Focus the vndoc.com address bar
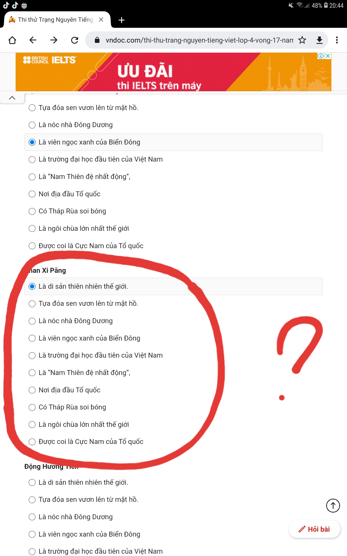This screenshot has width=347, height=556. [x=199, y=40]
